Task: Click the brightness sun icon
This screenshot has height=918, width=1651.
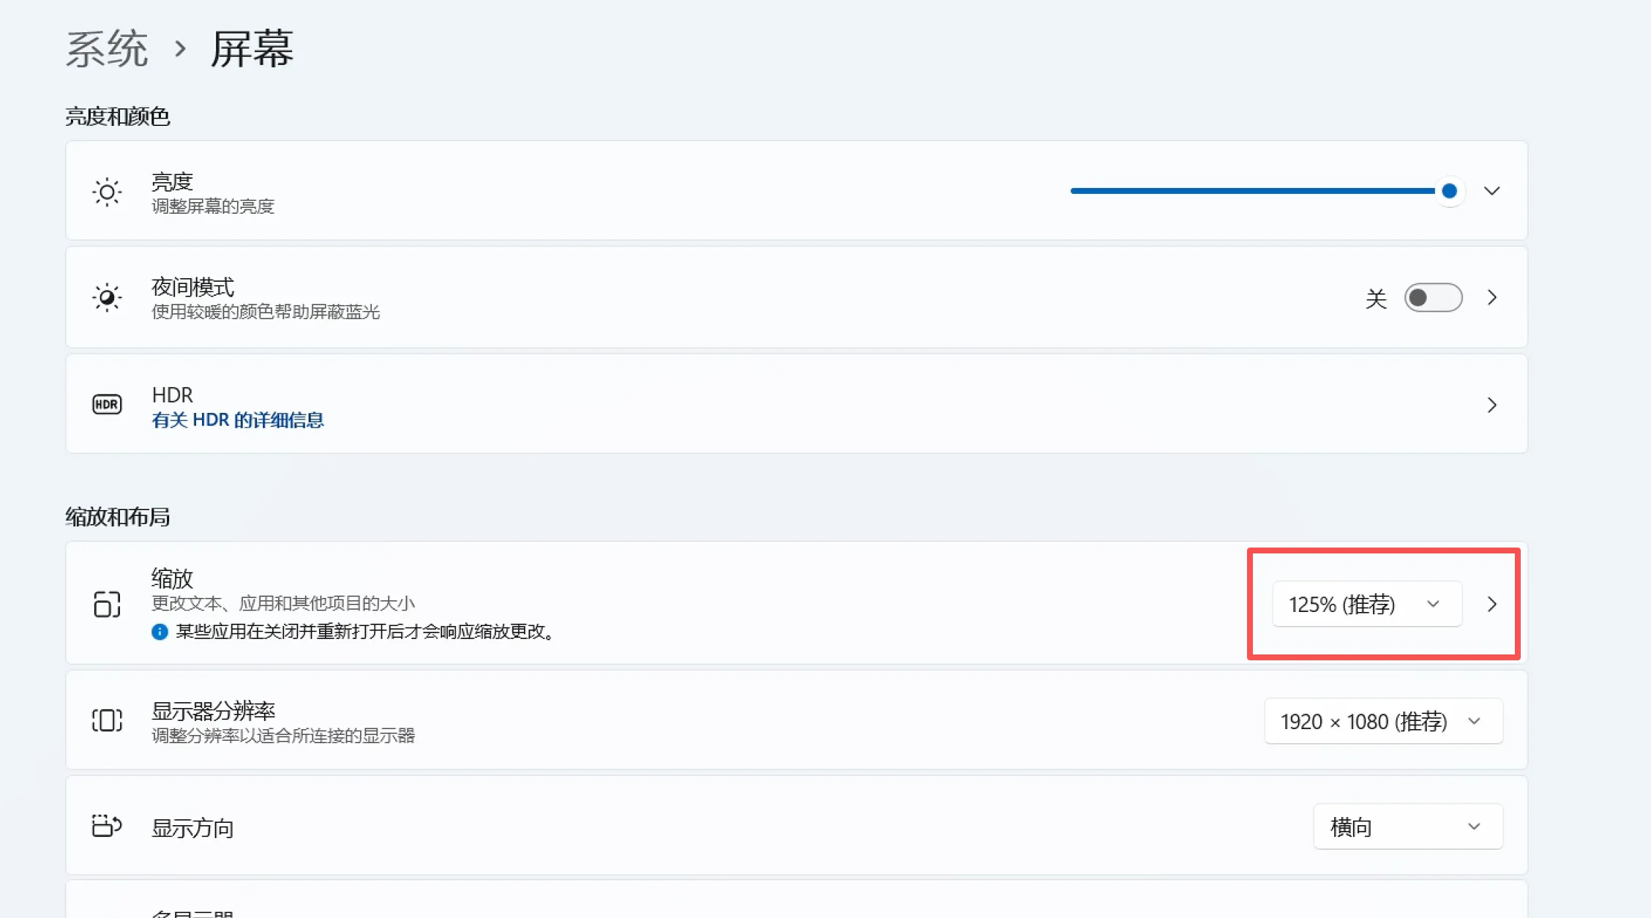Action: (x=107, y=192)
